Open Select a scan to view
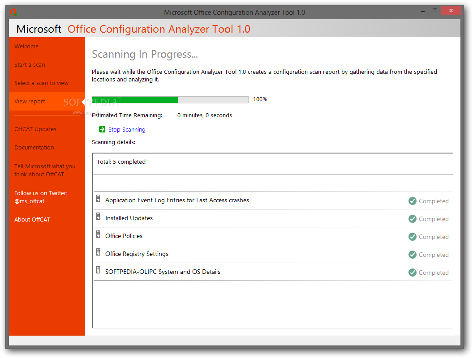Screen dimensions: 473x358 41,83
